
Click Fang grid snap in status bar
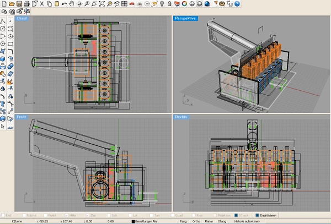[183, 221]
